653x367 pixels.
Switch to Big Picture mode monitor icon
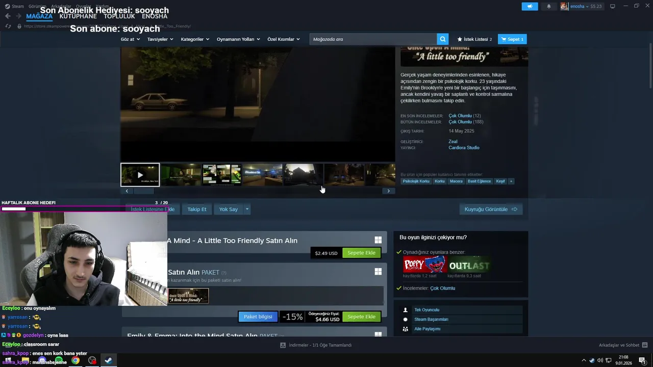[x=613, y=6]
